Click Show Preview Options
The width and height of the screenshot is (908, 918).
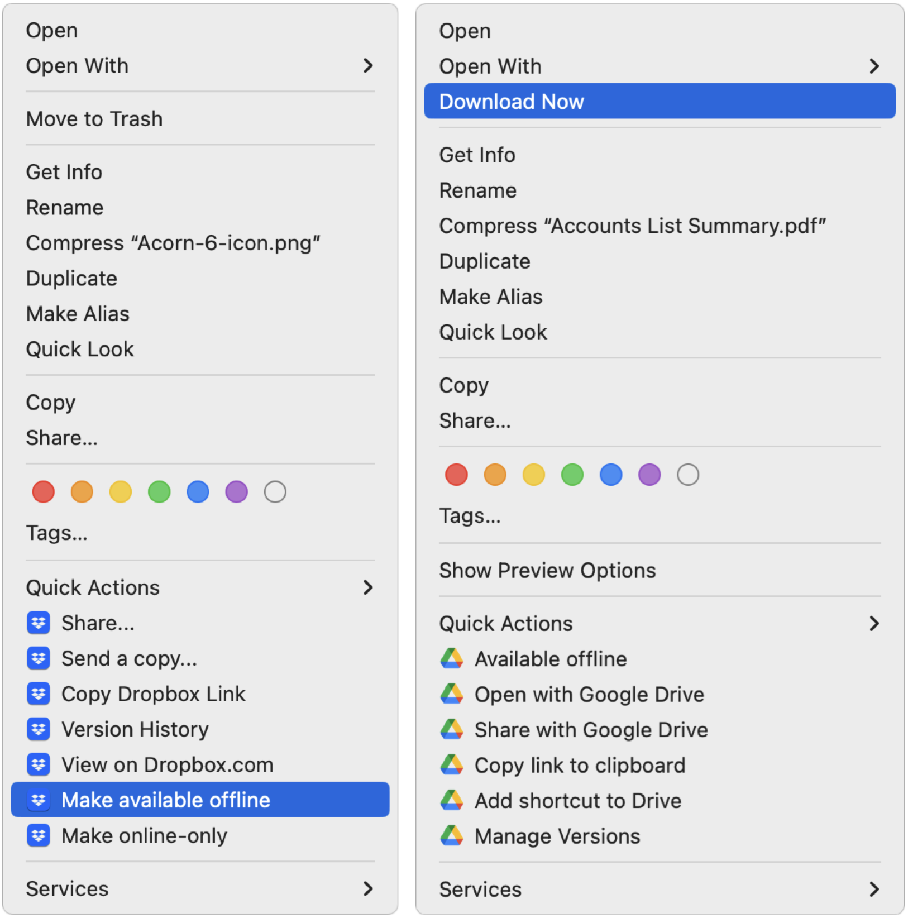[x=547, y=571]
